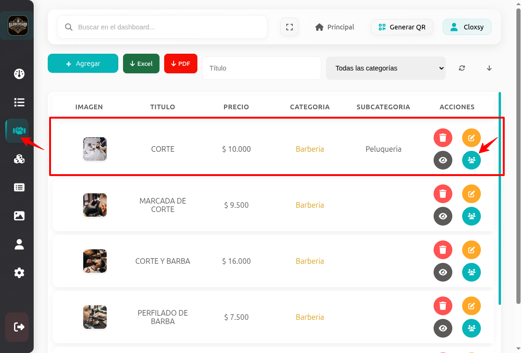
Task: Go to Principal home link
Action: (335, 27)
